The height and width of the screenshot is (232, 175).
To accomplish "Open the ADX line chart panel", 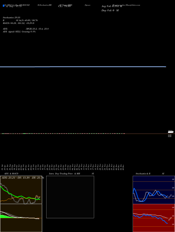I will click(21, 190).
